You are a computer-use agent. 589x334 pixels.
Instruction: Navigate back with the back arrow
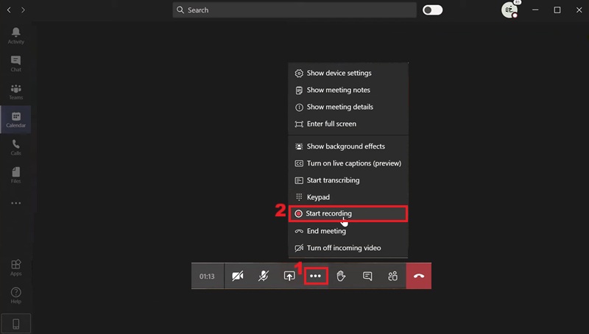[x=8, y=10]
